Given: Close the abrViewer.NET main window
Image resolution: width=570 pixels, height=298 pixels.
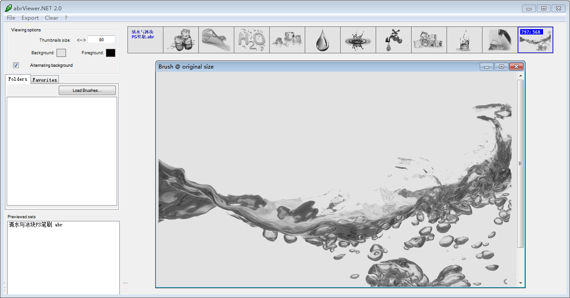Looking at the screenshot, I should tap(558, 8).
